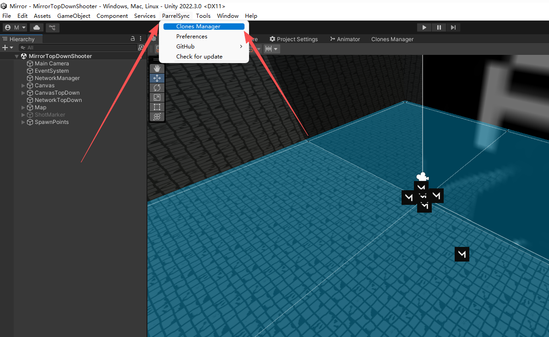Click the camera gizmo in scene view
Image resolution: width=549 pixels, height=337 pixels.
[x=423, y=177]
